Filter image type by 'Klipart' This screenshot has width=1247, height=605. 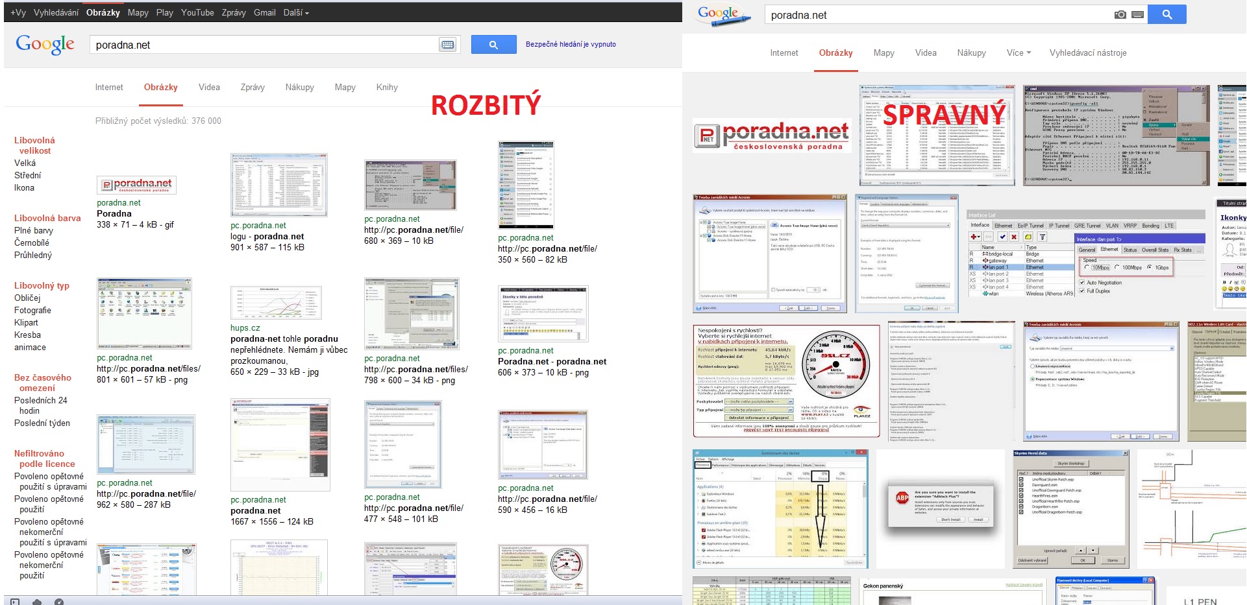26,322
